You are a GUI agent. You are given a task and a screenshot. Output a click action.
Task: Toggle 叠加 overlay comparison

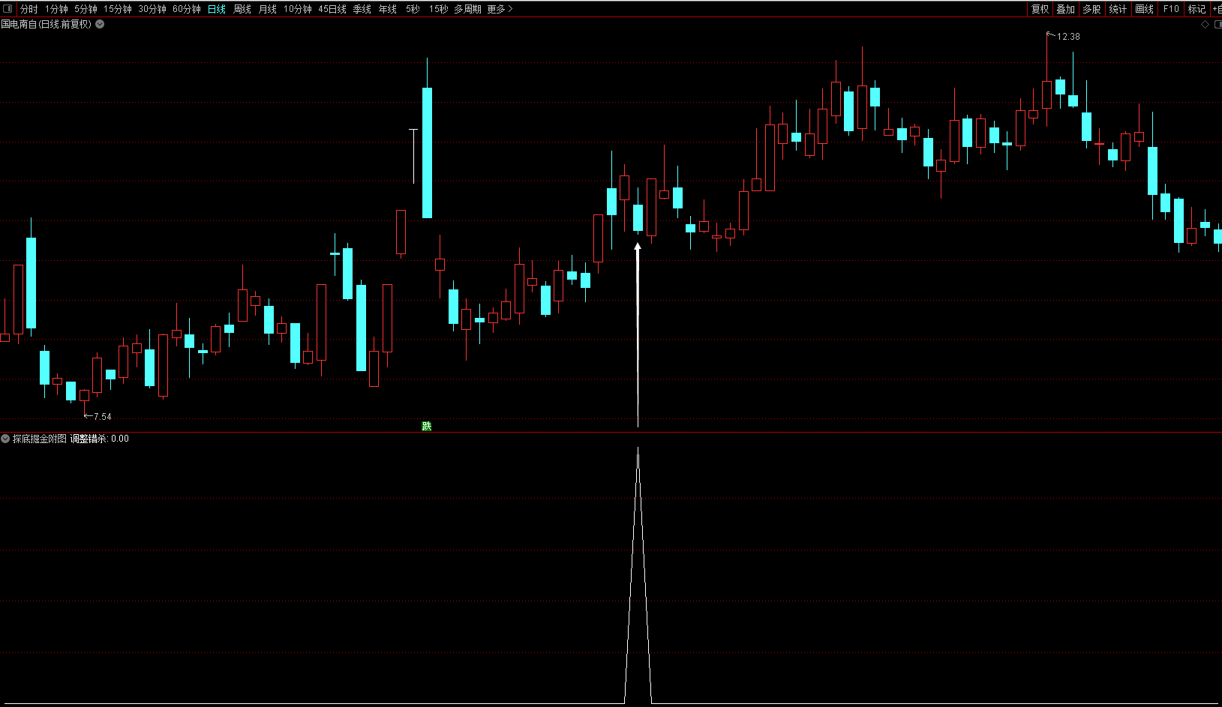1065,9
